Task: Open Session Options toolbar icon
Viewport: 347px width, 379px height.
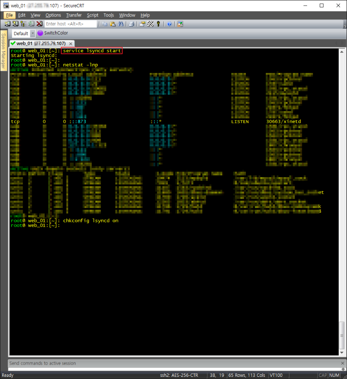Action: [x=143, y=24]
